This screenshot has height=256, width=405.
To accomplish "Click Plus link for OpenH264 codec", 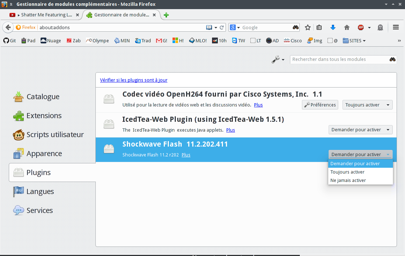I will click(x=258, y=105).
